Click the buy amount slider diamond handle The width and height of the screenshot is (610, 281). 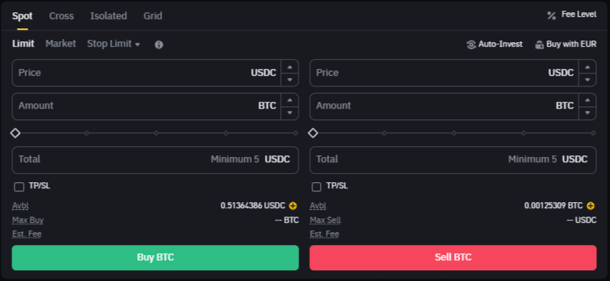tap(15, 133)
